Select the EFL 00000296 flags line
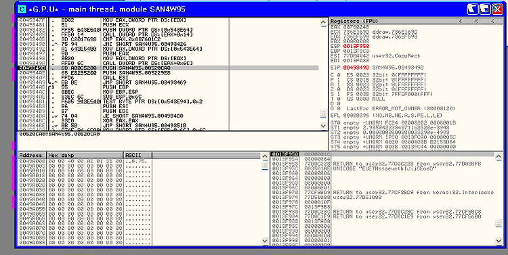The image size is (508, 255). point(386,116)
